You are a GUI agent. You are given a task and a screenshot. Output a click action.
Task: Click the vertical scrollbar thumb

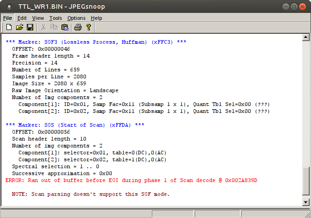305,181
